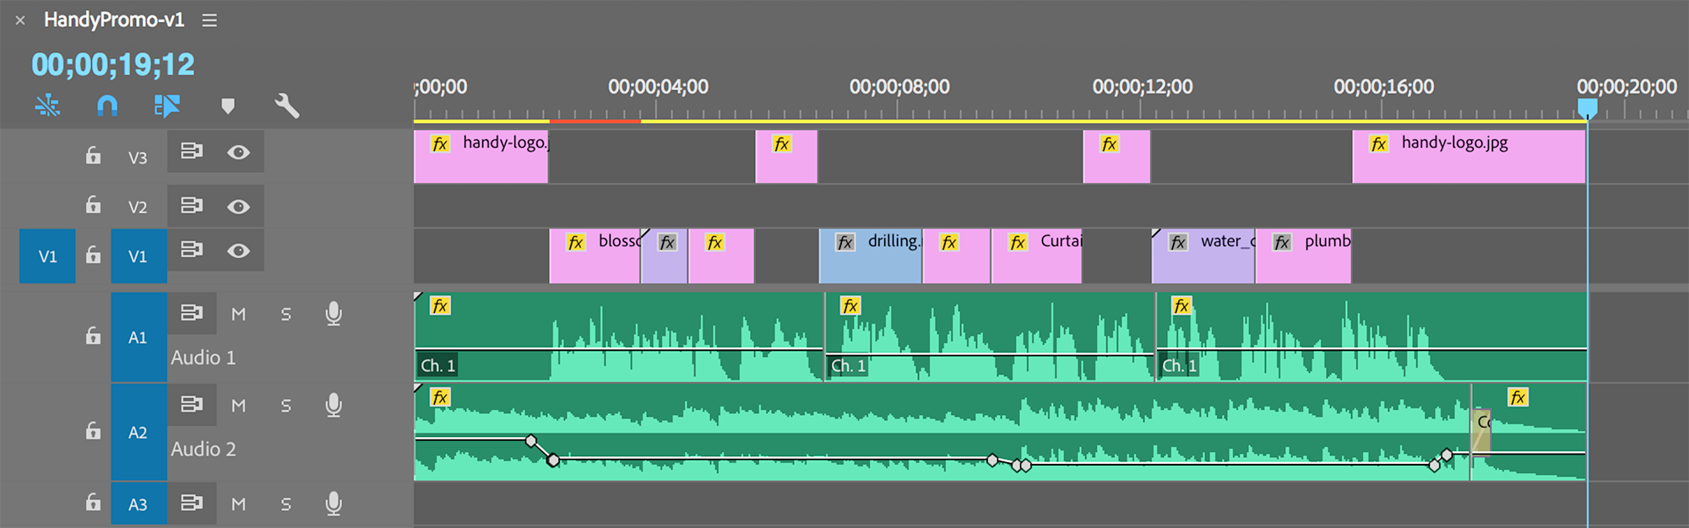This screenshot has width=1689, height=528.
Task: Select the HandyPromo-v1 sequence tab
Action: (114, 20)
